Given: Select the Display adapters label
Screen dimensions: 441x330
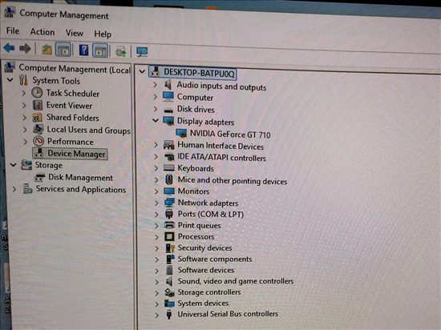Looking at the screenshot, I should click(x=205, y=122).
